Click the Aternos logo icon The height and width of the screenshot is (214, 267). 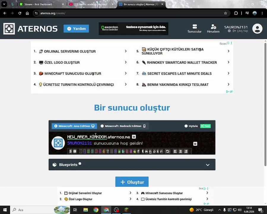(9, 29)
